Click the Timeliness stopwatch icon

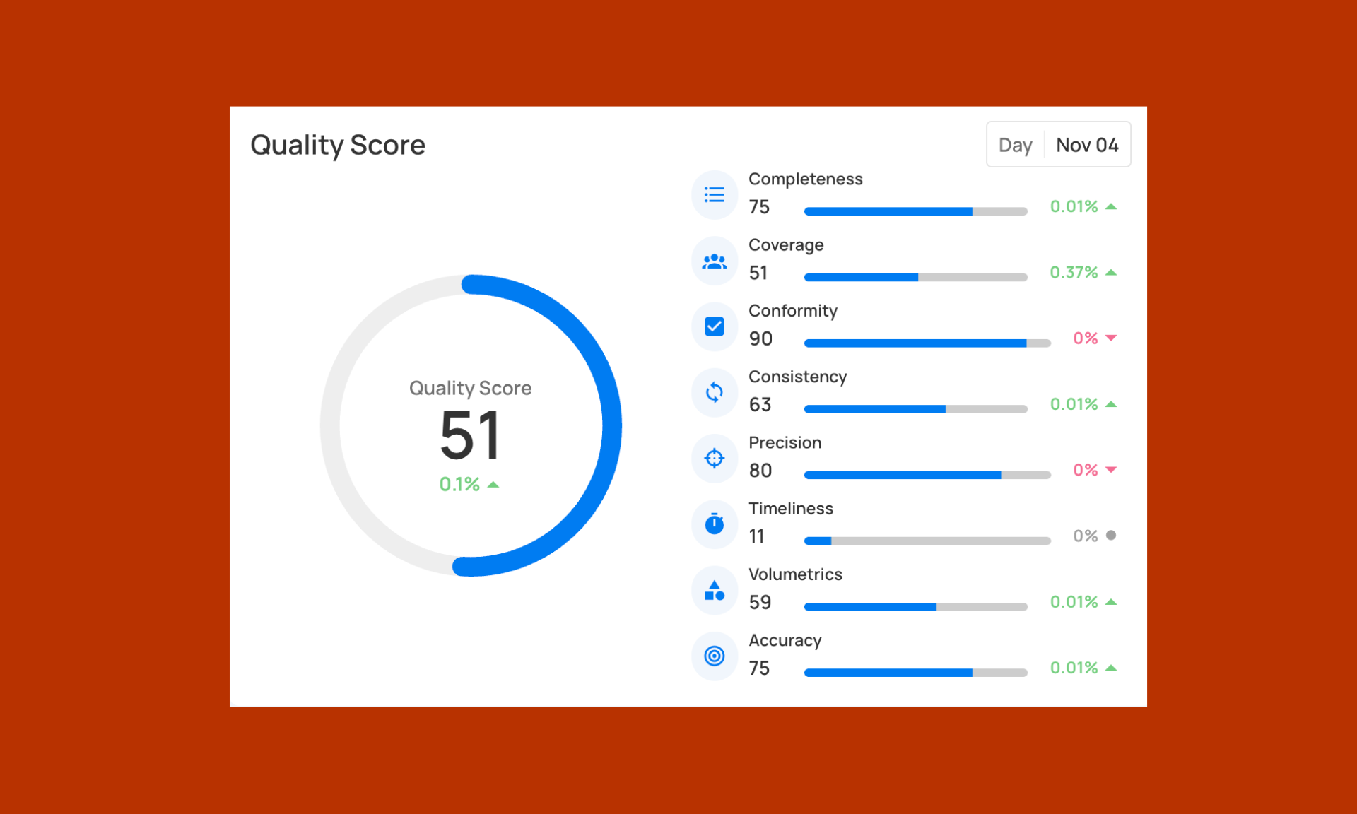[714, 524]
